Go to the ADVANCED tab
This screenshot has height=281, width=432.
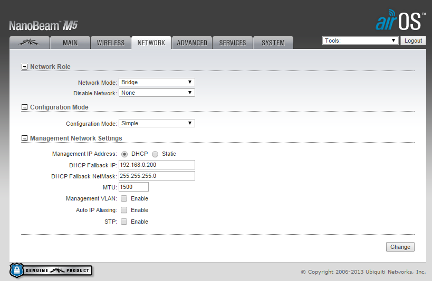[192, 43]
